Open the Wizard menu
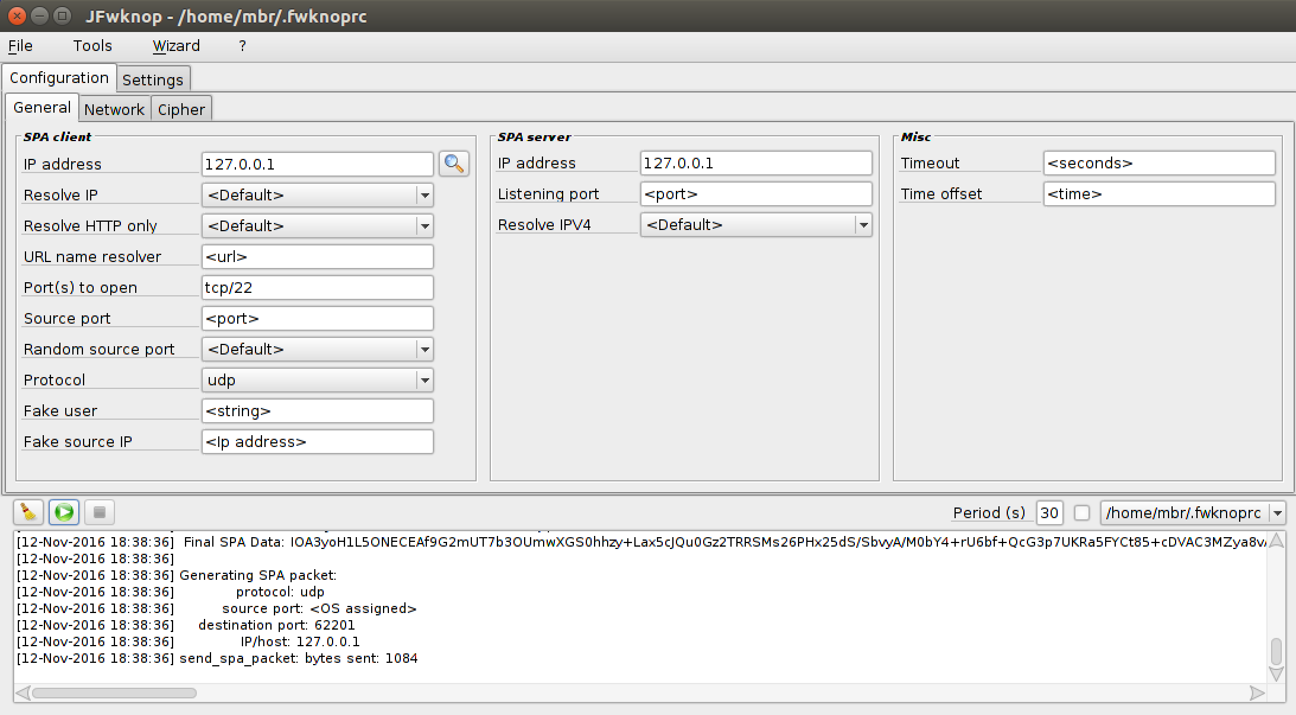This screenshot has height=715, width=1296. click(x=176, y=46)
